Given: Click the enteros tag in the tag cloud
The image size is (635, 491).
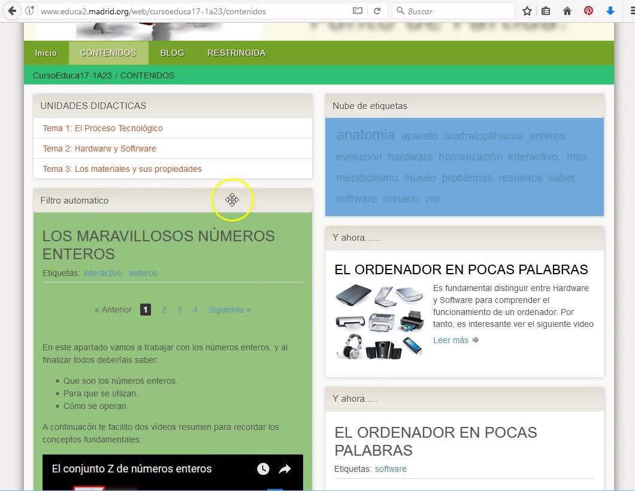Looking at the screenshot, I should tap(547, 135).
